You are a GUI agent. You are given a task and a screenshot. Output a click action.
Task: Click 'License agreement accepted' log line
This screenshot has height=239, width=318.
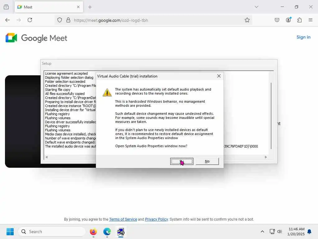(x=66, y=73)
